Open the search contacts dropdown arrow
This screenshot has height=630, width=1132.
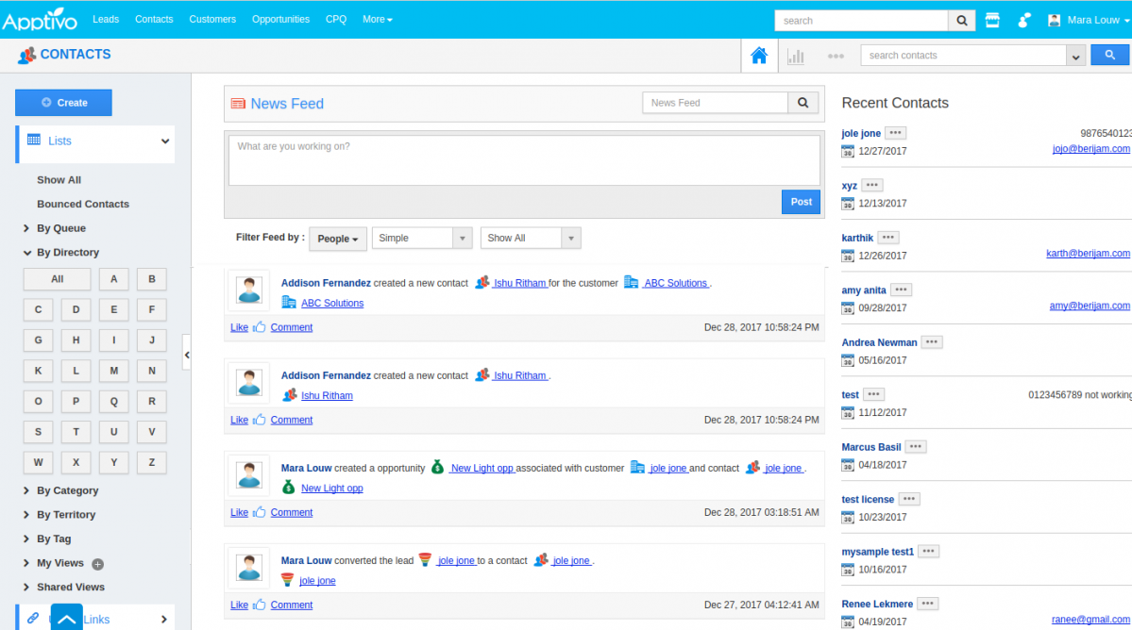click(x=1075, y=56)
